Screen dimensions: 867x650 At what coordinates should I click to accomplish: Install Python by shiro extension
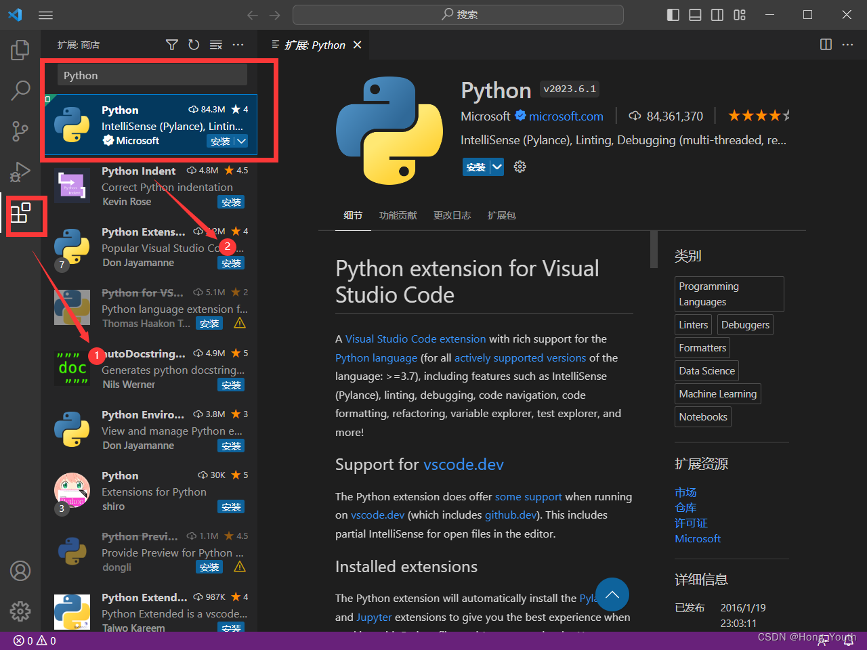tap(231, 506)
